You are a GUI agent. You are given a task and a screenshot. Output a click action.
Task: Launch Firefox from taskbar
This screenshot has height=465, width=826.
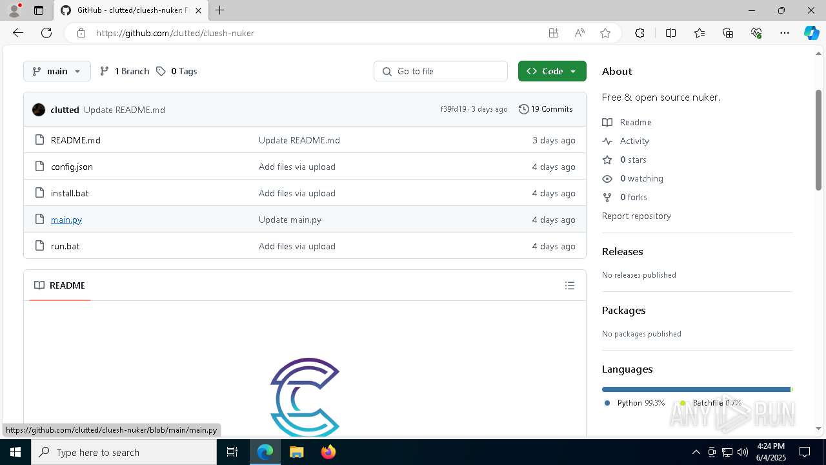pyautogui.click(x=328, y=452)
